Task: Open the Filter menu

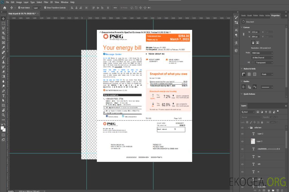Action: pyautogui.click(x=46, y=2)
